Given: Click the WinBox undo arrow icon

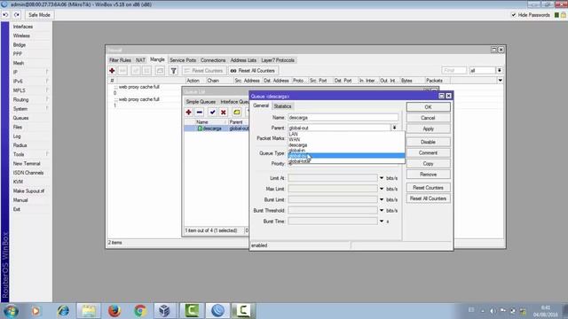Looking at the screenshot, I should 5,15.
